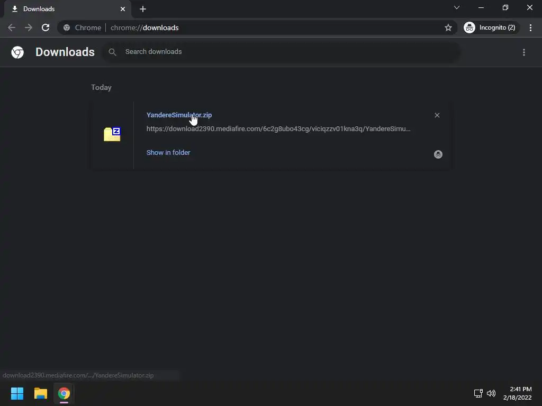Screen dimensions: 542x406
Task: Open the Incognito profile indicator
Action: [491, 27]
